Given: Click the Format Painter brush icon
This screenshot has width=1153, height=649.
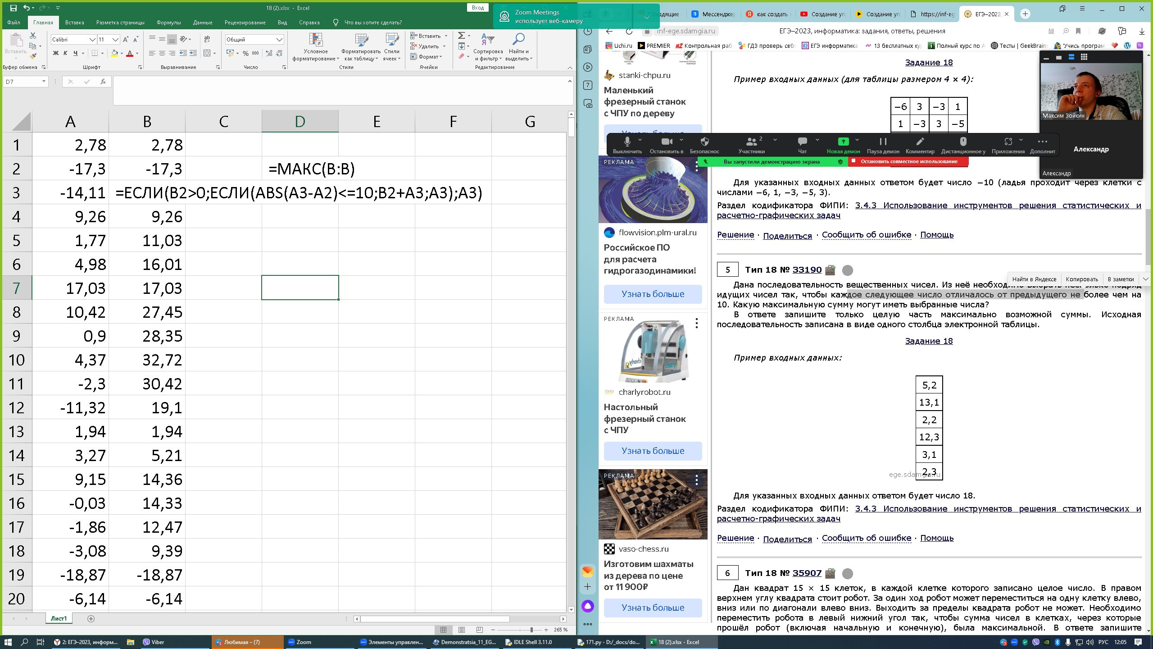Looking at the screenshot, I should click(x=32, y=56).
